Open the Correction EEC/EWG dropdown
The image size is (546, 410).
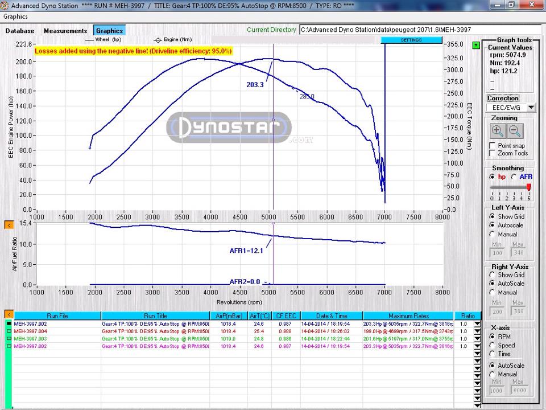coord(531,108)
